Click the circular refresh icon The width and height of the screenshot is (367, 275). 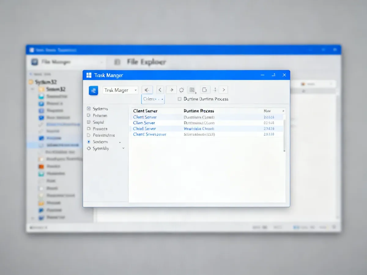[x=181, y=90]
